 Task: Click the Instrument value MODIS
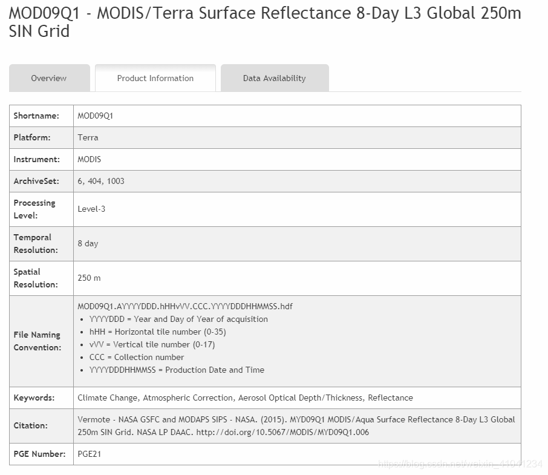(x=89, y=159)
